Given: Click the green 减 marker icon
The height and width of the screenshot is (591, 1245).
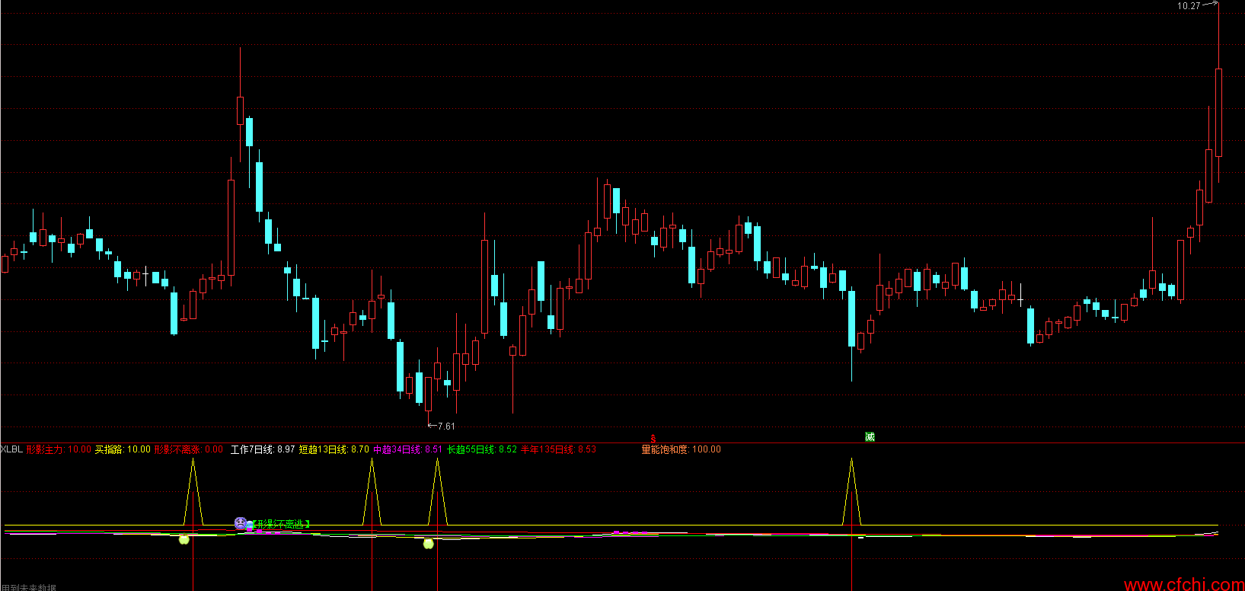Looking at the screenshot, I should pyautogui.click(x=870, y=436).
